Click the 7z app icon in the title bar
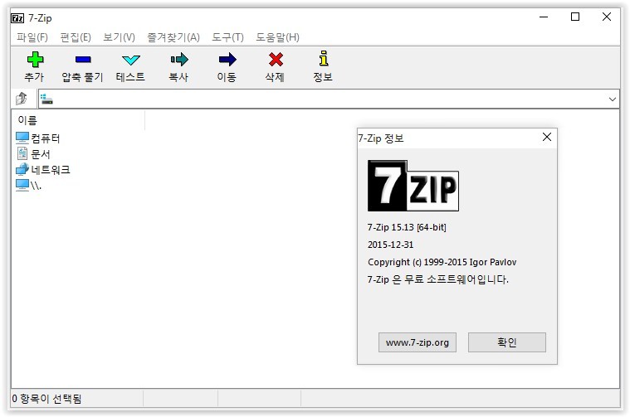630x417 pixels. click(17, 18)
